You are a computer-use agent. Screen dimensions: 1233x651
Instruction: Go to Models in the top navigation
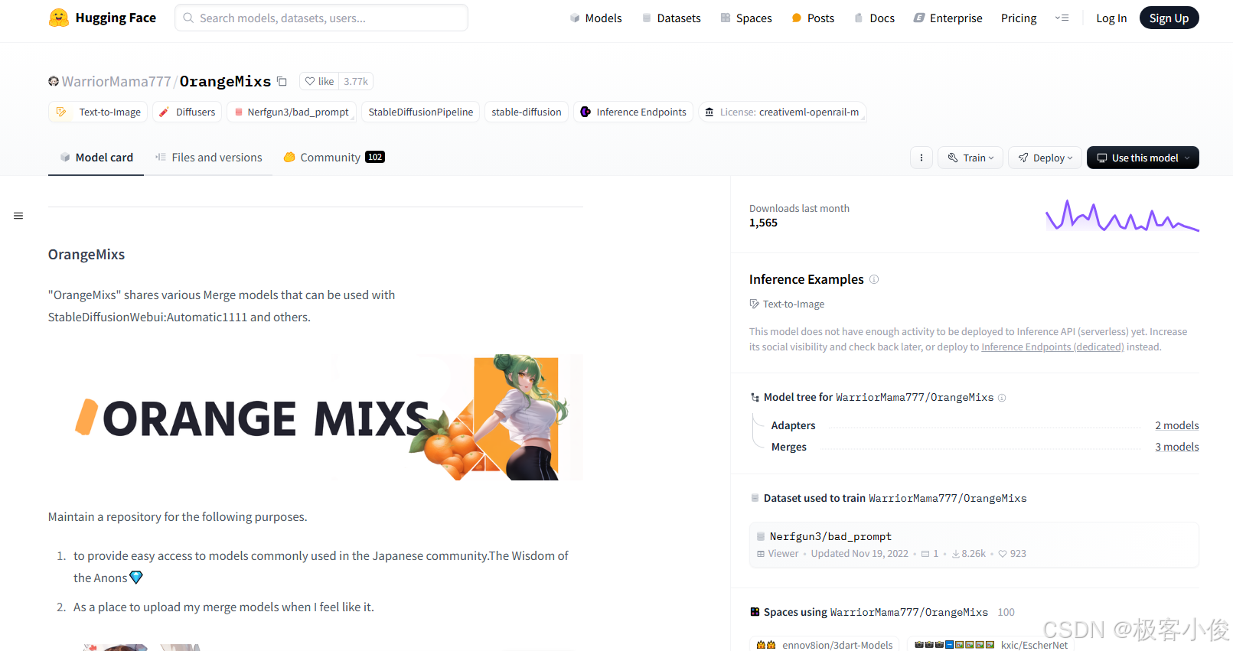click(x=595, y=18)
